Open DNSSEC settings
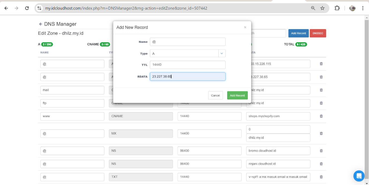Screen dimensions: 369x185 [318, 33]
